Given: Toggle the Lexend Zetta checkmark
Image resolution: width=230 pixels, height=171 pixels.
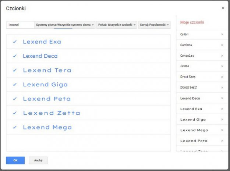Looking at the screenshot, I should [x=15, y=113].
